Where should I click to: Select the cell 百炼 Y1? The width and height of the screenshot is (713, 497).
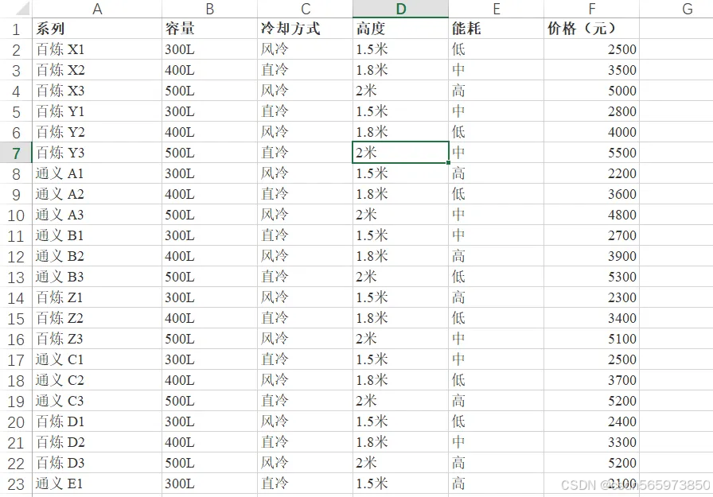(x=97, y=111)
